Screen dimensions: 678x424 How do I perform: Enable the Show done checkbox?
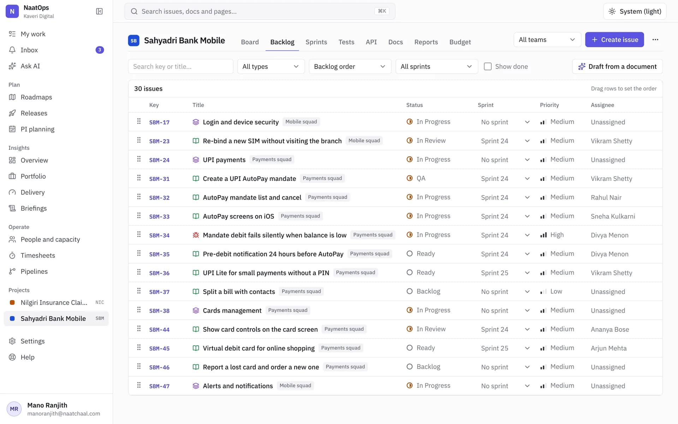[488, 66]
